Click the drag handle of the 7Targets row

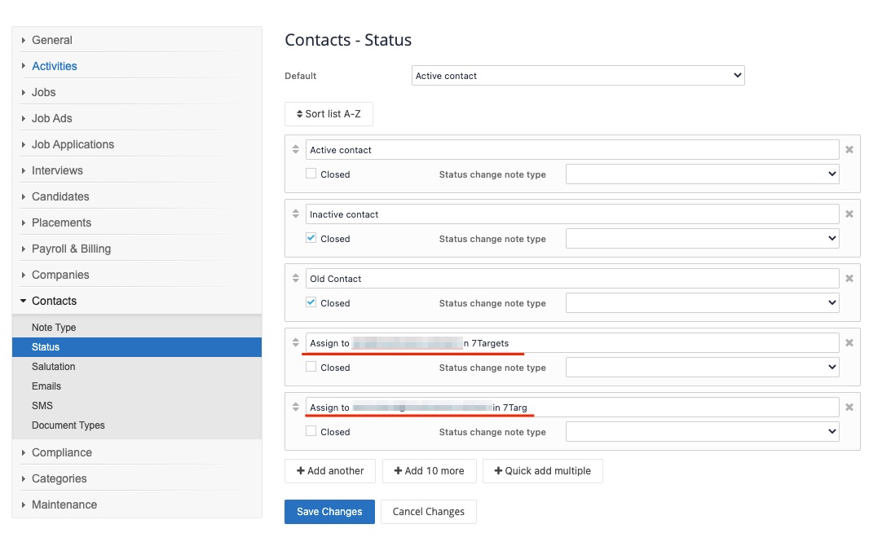tap(295, 343)
